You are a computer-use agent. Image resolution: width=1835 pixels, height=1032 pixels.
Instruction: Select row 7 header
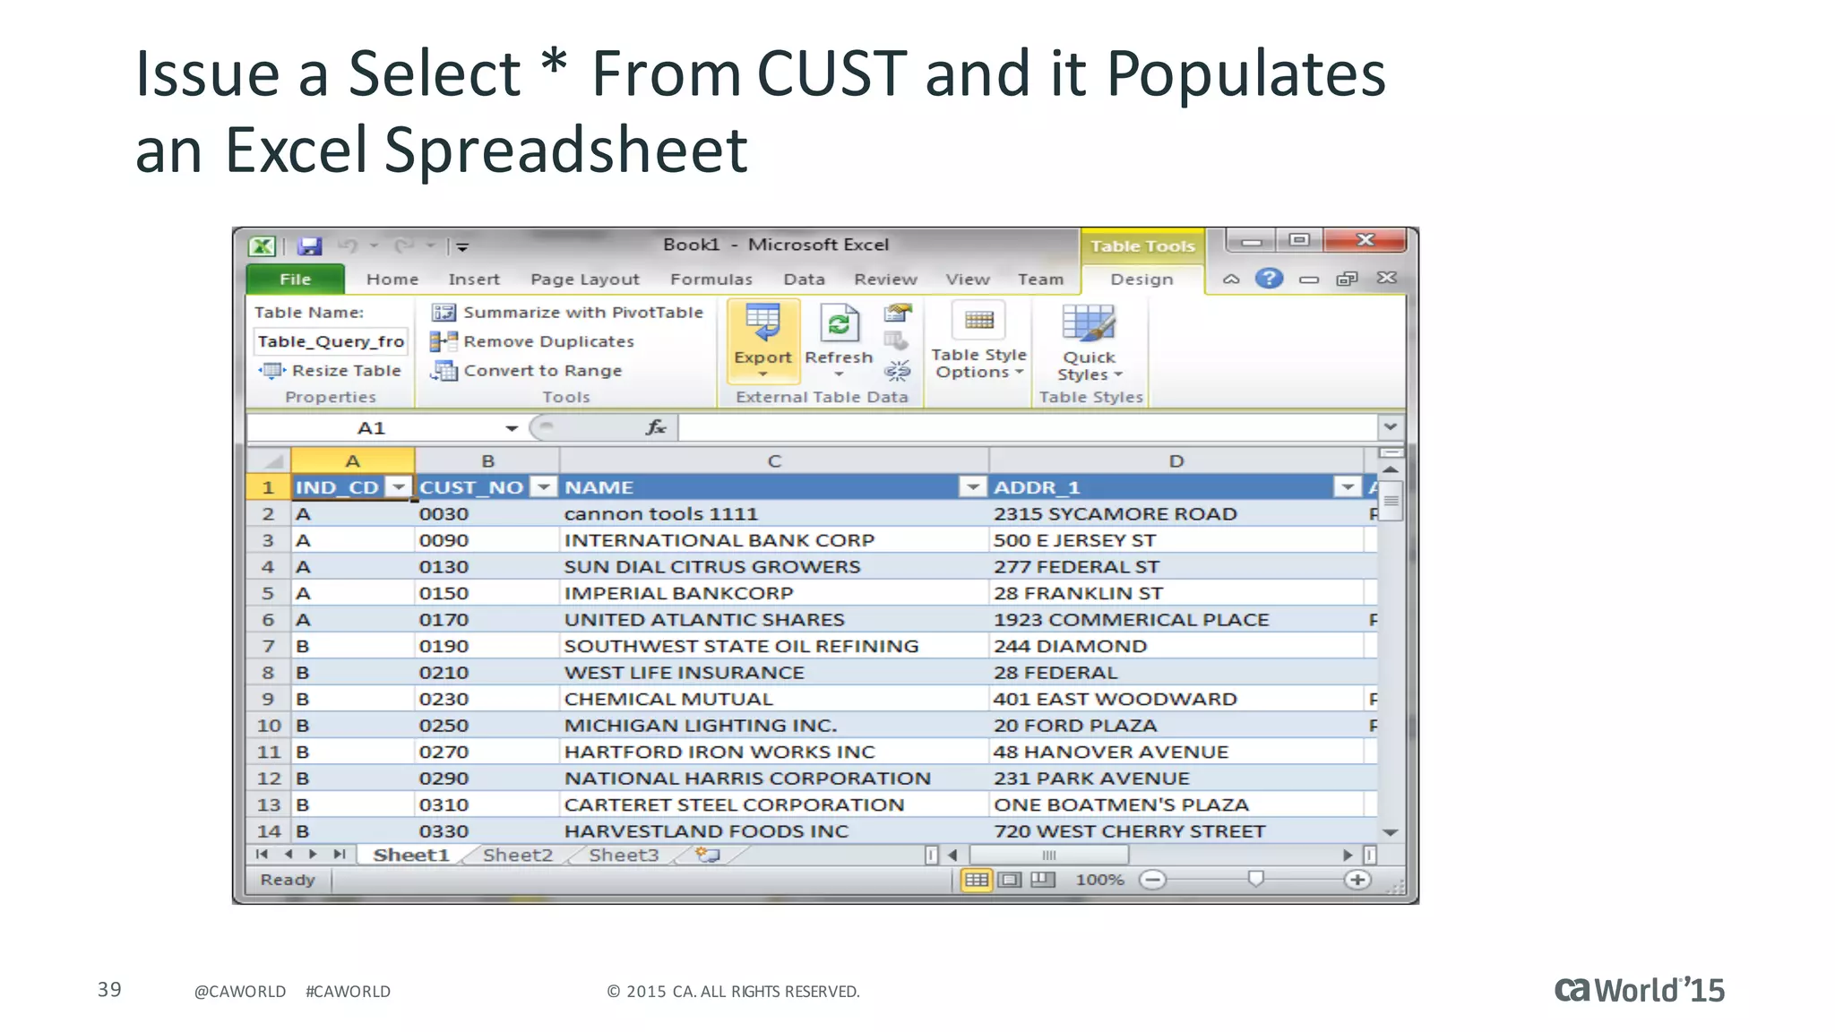click(x=268, y=646)
